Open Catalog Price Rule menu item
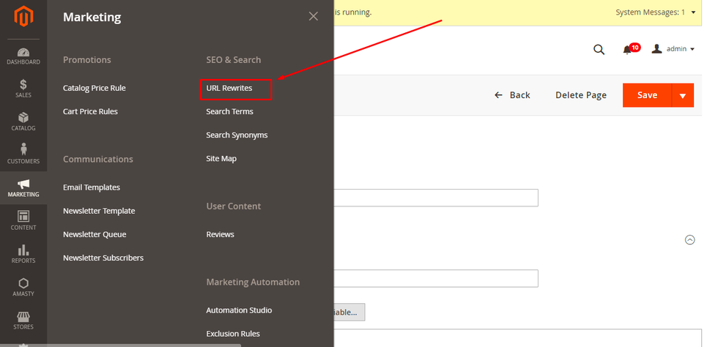This screenshot has height=347, width=718. tap(94, 89)
